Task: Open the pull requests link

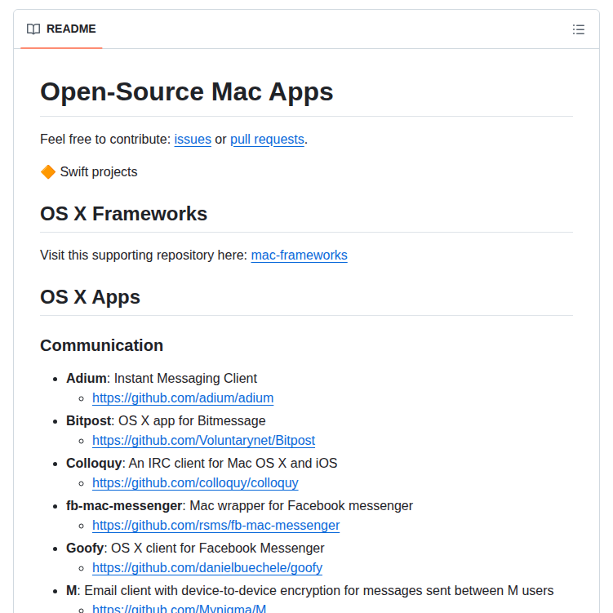Action: [x=267, y=140]
